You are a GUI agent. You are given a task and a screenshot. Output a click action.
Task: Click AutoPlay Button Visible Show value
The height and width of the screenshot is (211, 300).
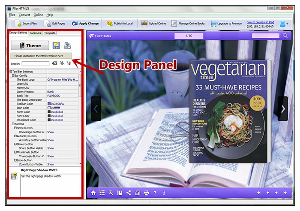(51, 140)
